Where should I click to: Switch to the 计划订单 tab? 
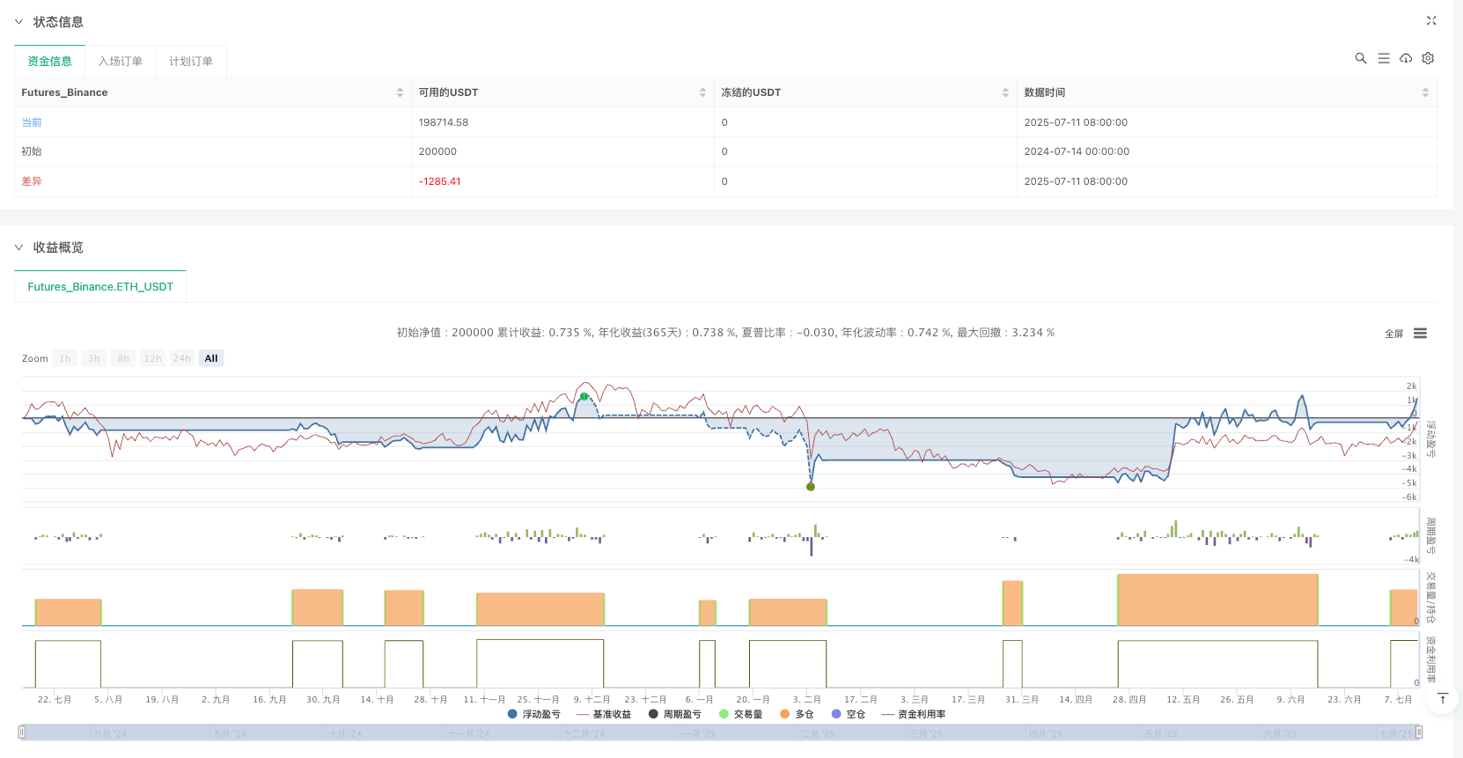191,62
